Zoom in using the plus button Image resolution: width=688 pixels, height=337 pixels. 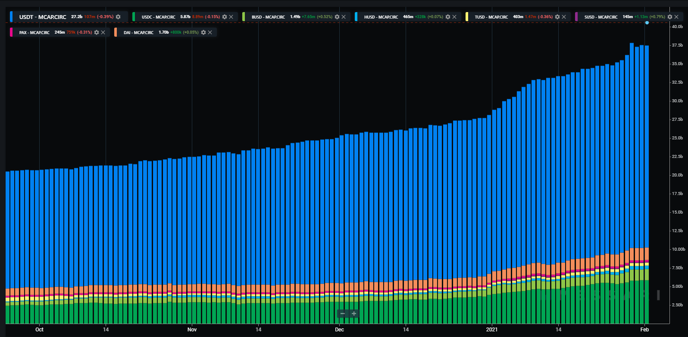coord(354,314)
